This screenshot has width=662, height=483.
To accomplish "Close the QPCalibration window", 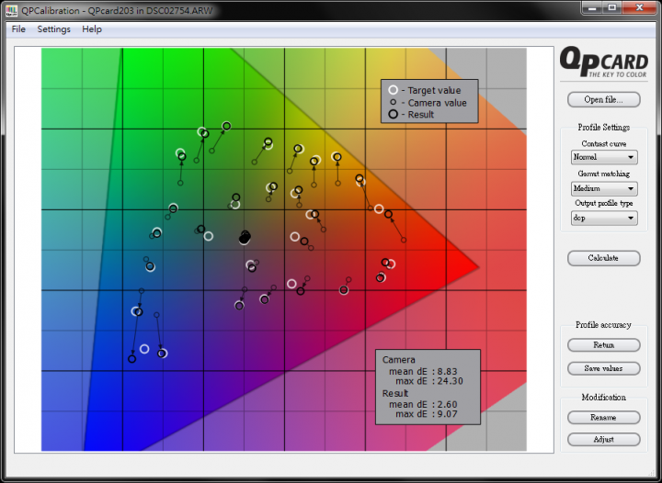I will pyautogui.click(x=639, y=8).
